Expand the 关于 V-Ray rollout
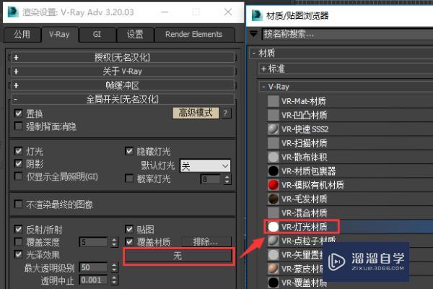The height and width of the screenshot is (289, 433). (x=123, y=72)
